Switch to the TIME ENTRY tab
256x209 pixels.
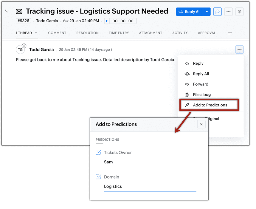point(119,33)
